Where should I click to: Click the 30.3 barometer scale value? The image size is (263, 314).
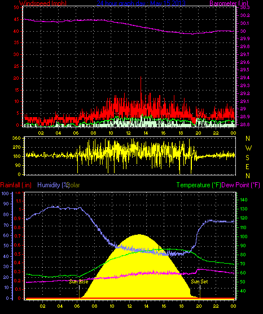[x=245, y=7]
